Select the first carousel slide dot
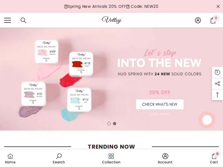 click(109, 124)
